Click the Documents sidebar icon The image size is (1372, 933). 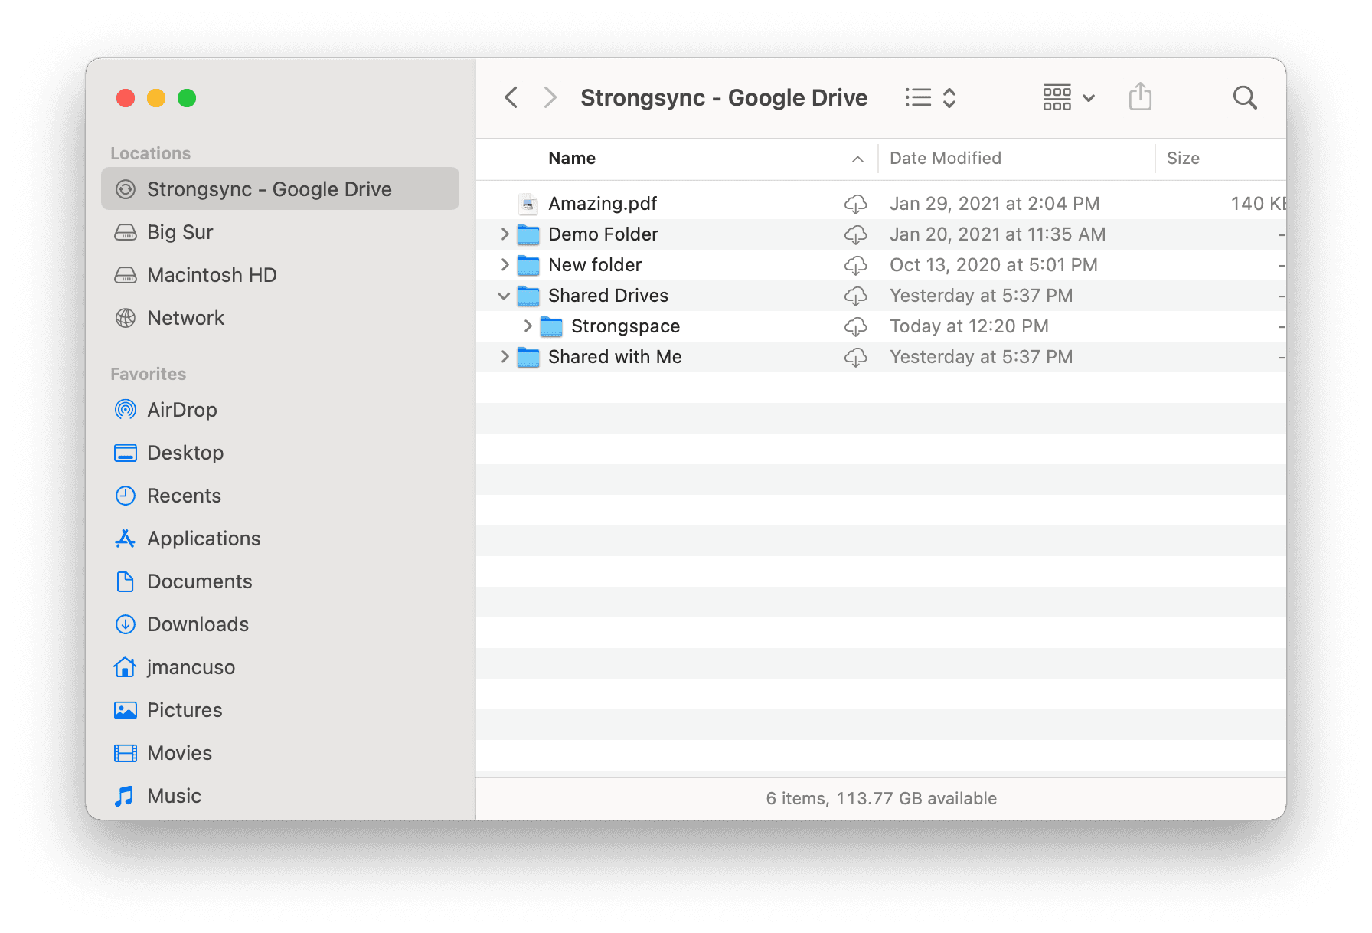pyautogui.click(x=126, y=581)
